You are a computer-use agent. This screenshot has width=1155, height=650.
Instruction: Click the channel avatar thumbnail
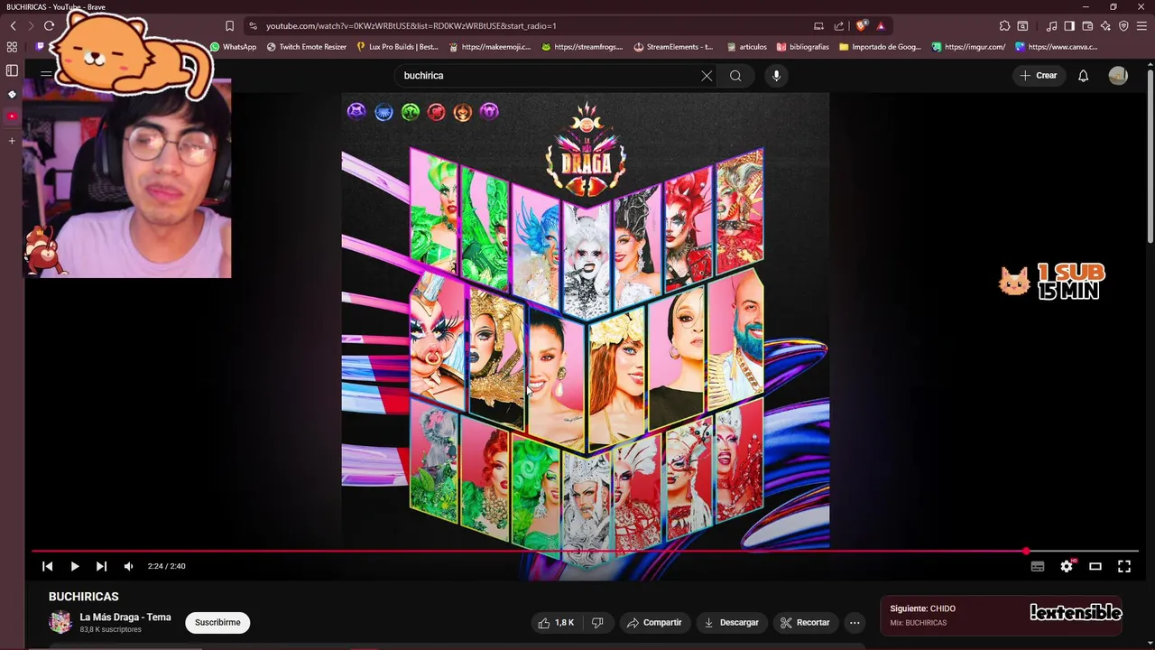pyautogui.click(x=60, y=622)
